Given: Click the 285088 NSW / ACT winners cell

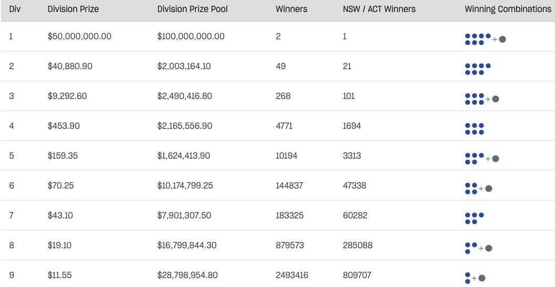Looking at the screenshot, I should pyautogui.click(x=358, y=245).
